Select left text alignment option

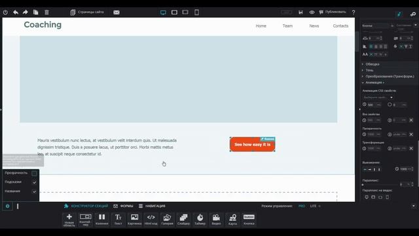[x=371, y=47]
